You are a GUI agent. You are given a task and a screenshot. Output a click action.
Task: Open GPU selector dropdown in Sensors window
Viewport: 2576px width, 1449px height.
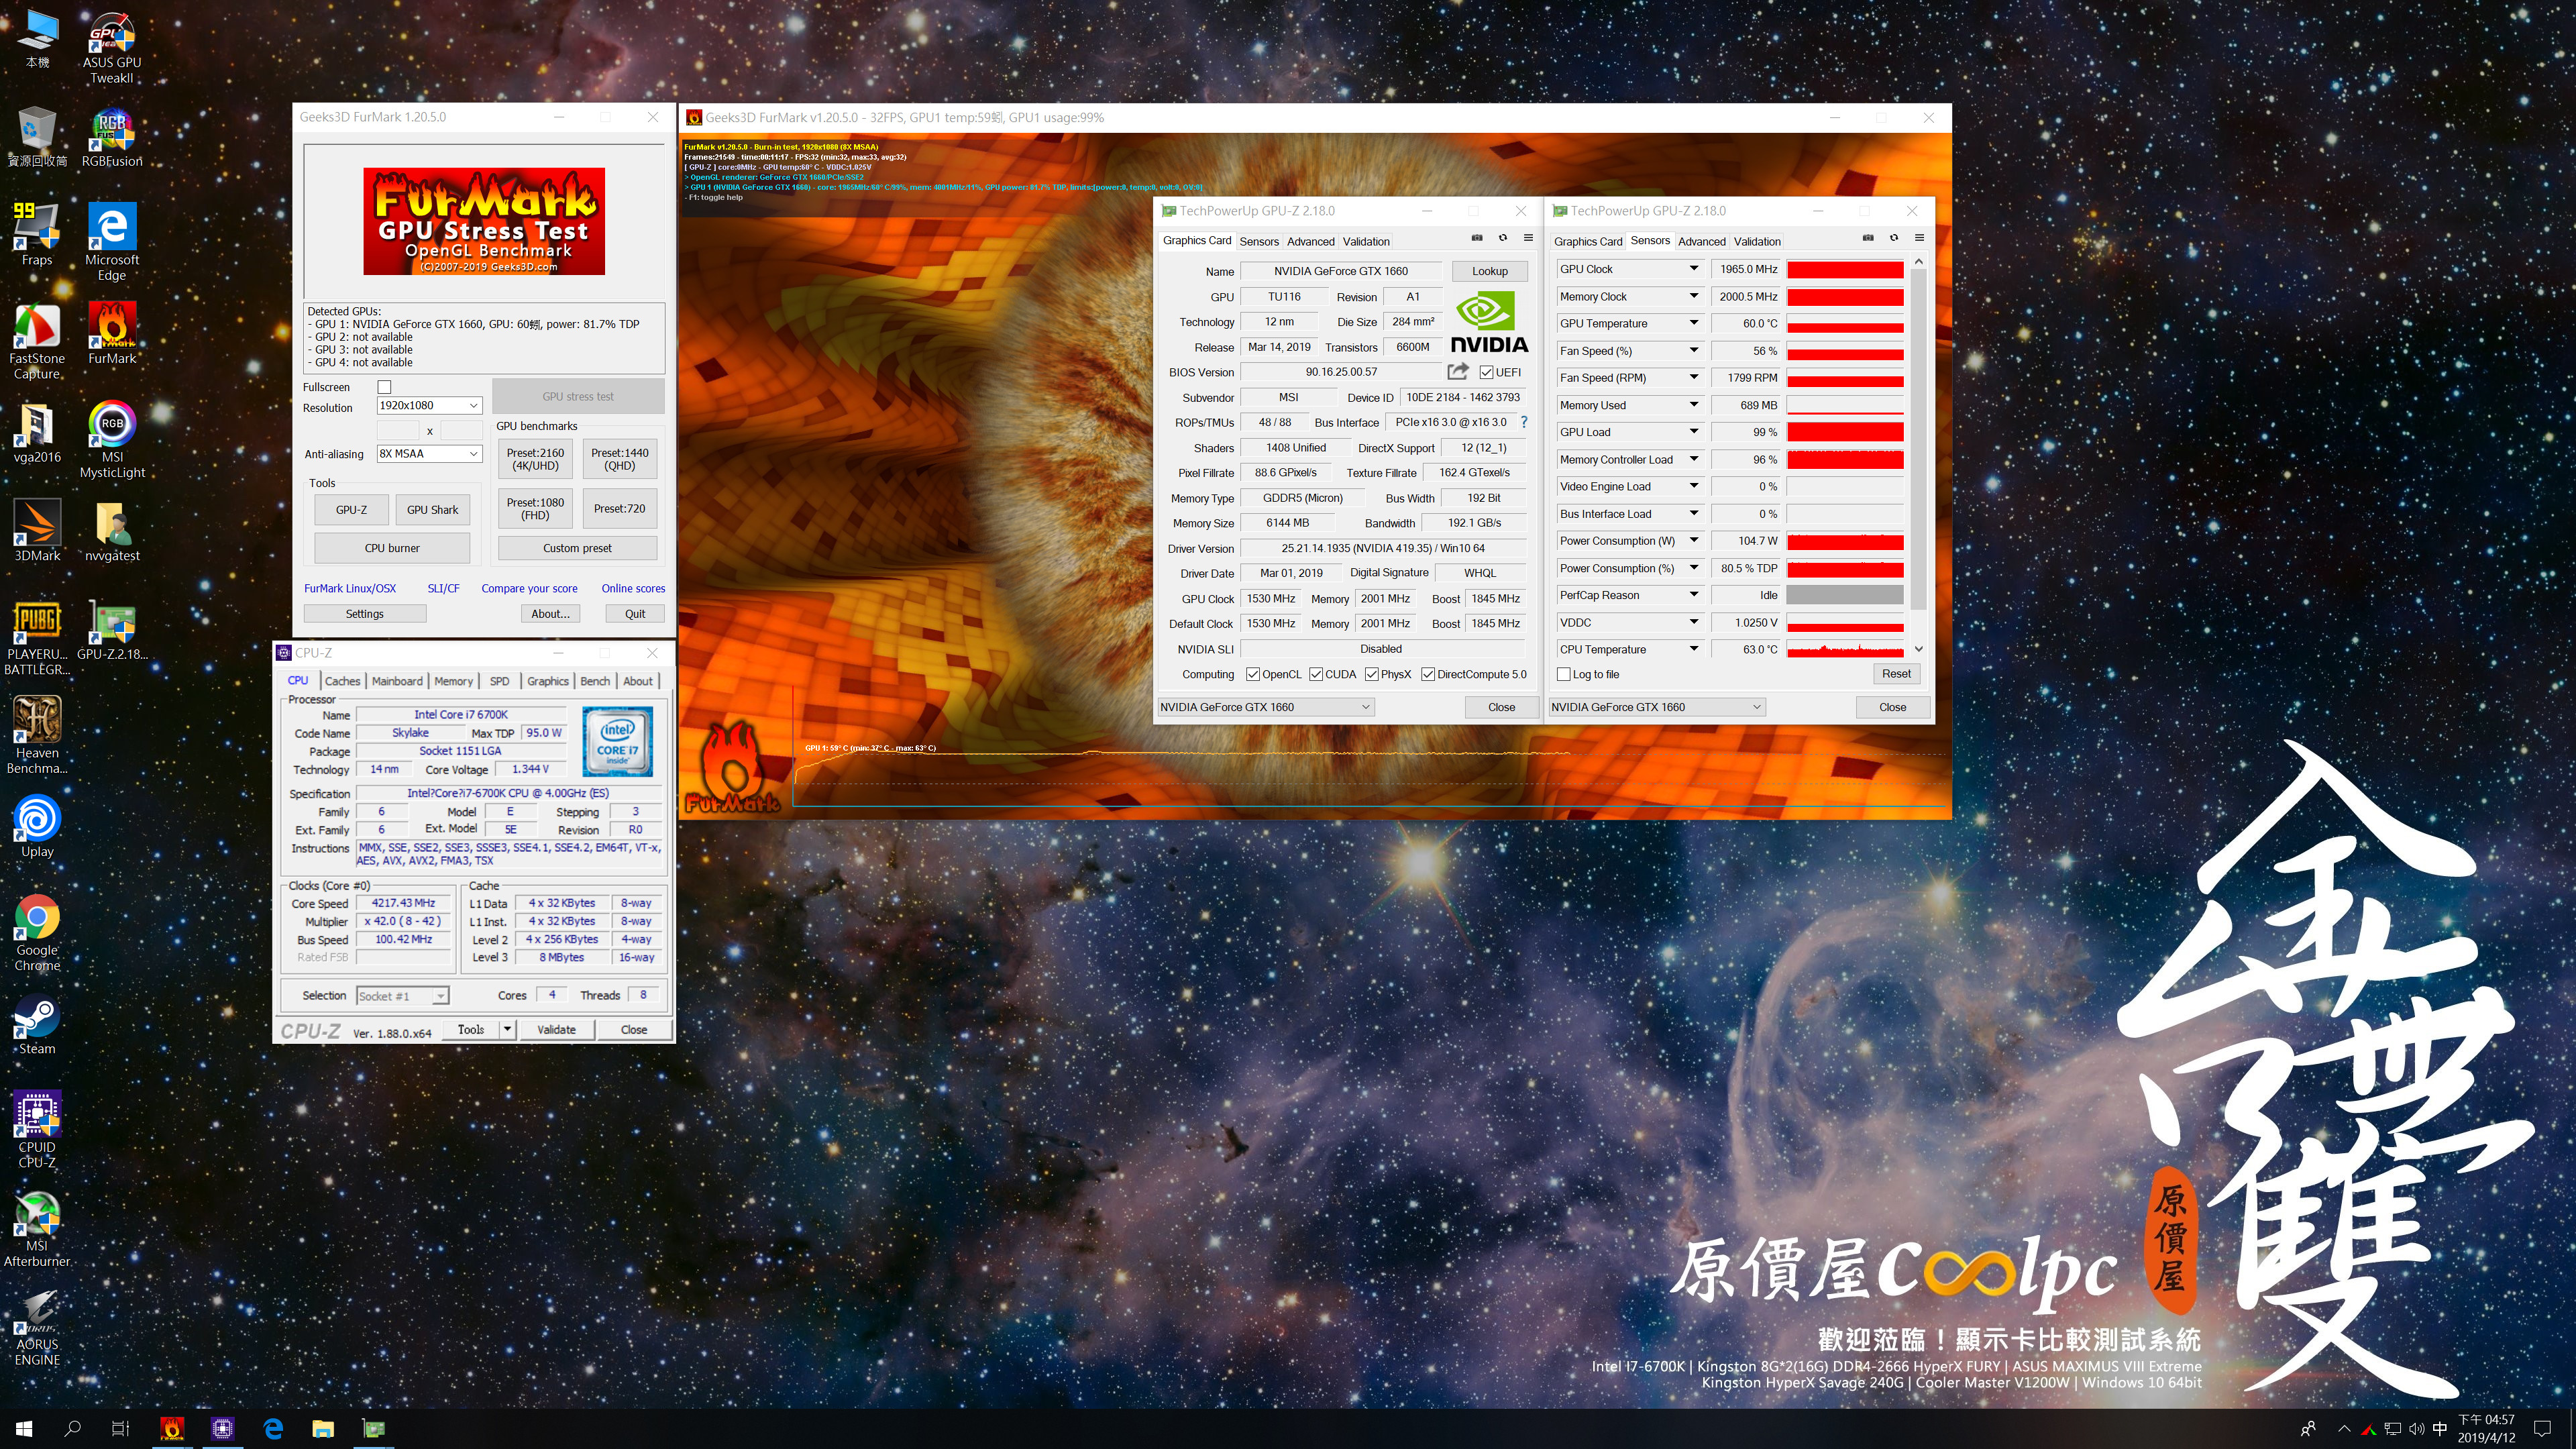click(1656, 706)
